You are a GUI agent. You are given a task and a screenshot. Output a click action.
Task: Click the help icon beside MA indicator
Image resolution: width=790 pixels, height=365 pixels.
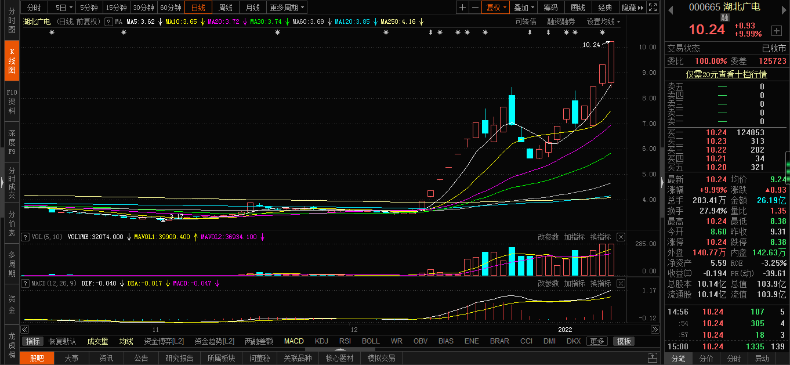click(x=108, y=21)
